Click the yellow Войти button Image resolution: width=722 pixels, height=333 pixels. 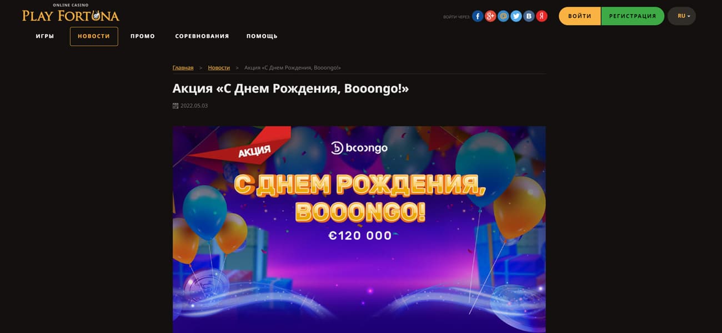[x=580, y=16]
